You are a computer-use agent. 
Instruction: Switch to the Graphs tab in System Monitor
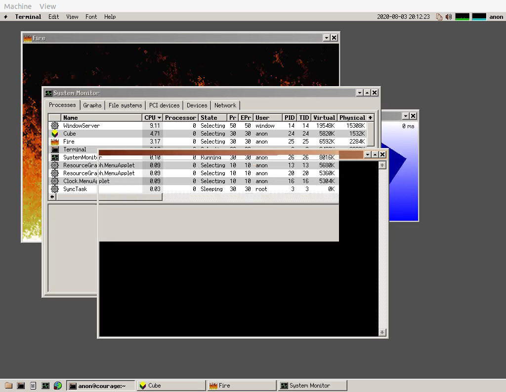[92, 105]
